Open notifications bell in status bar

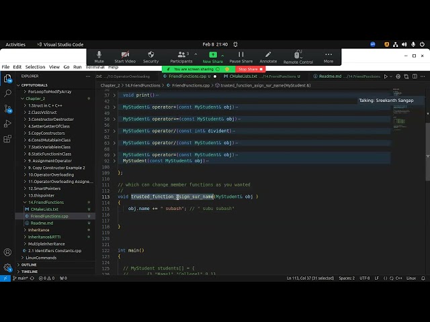tap(423, 278)
